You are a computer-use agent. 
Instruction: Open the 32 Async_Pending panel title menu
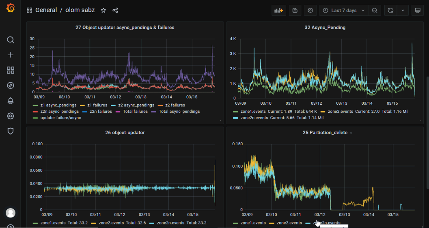point(325,28)
